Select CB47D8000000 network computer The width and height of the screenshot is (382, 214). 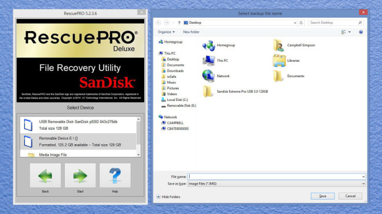pyautogui.click(x=175, y=129)
